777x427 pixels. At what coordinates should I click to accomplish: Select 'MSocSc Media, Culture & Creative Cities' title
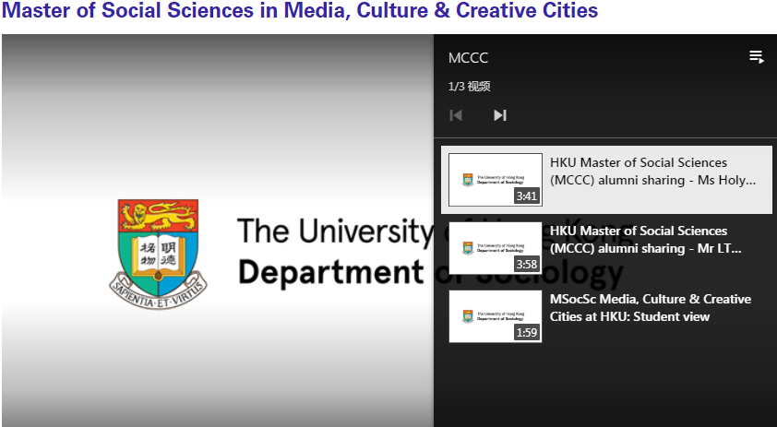click(651, 308)
